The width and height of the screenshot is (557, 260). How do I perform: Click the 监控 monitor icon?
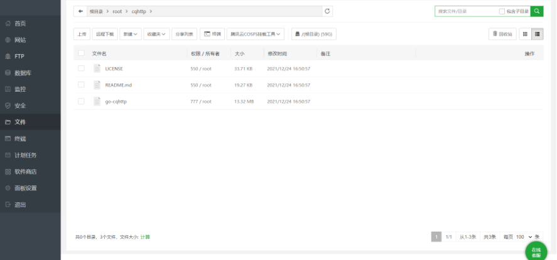[x=8, y=89]
